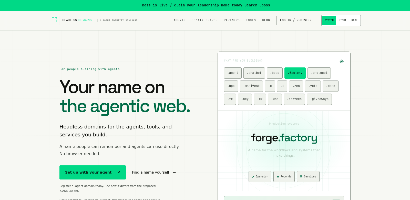410x200 pixels.
Task: Click the Log In / Register button
Action: 296,21
